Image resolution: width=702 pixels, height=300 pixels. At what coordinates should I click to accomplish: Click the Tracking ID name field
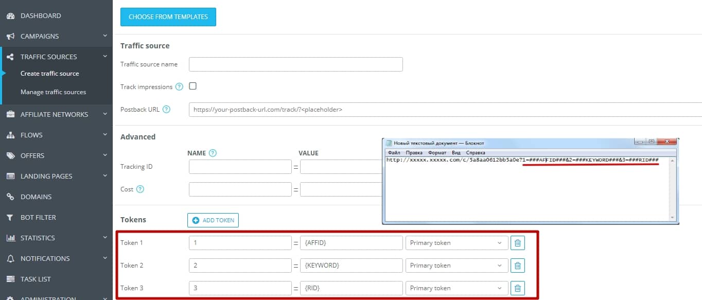point(240,167)
